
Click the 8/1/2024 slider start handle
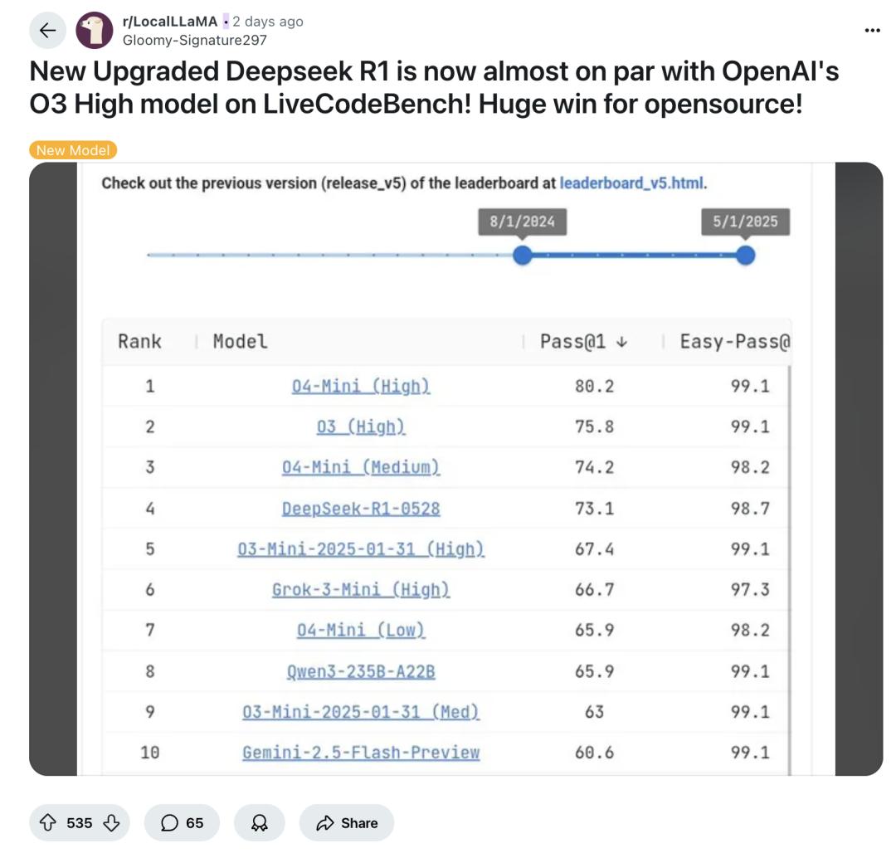tap(522, 255)
